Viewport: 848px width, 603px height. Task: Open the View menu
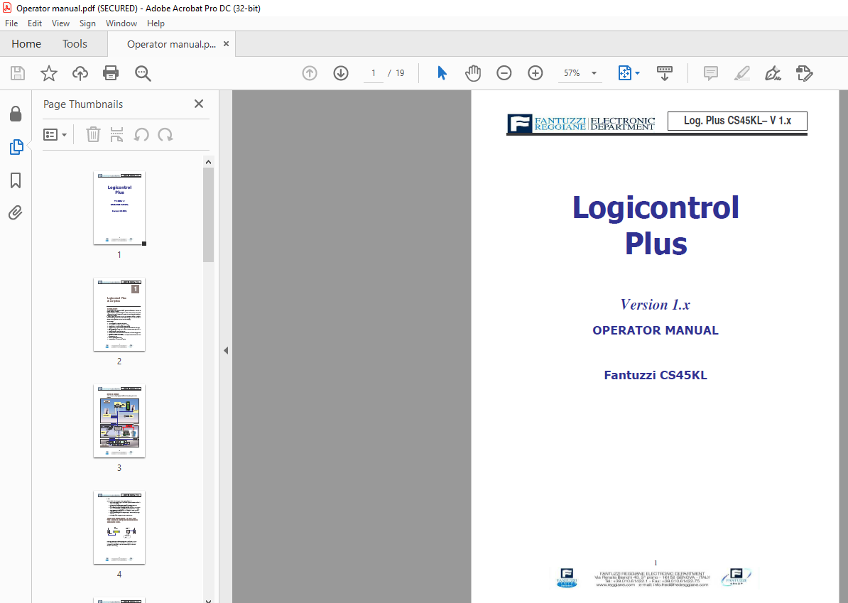[60, 23]
